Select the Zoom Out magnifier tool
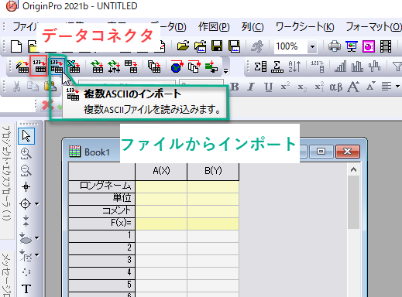The width and height of the screenshot is (402, 297). 26,170
